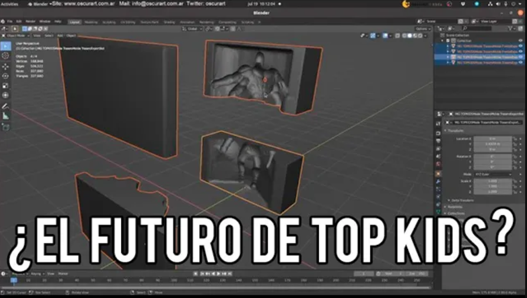The image size is (527, 298).
Task: Switch to the Shading workspace tab
Action: [169, 22]
